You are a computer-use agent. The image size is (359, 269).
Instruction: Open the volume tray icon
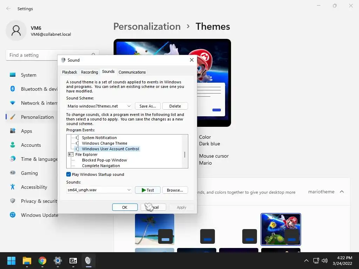325,261
